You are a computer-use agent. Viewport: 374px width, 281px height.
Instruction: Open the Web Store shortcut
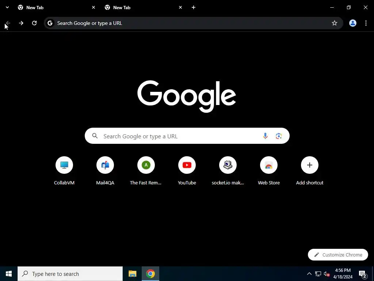pyautogui.click(x=269, y=171)
